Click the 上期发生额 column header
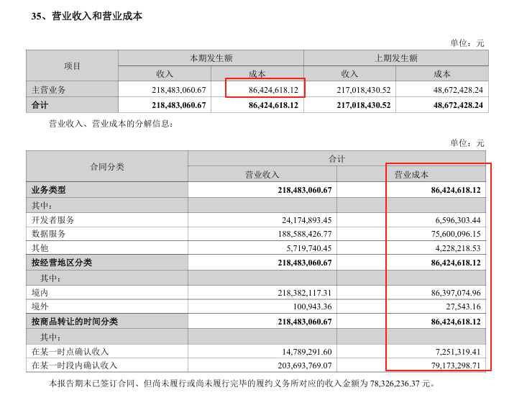This screenshot has height=395, width=527. coord(395,58)
